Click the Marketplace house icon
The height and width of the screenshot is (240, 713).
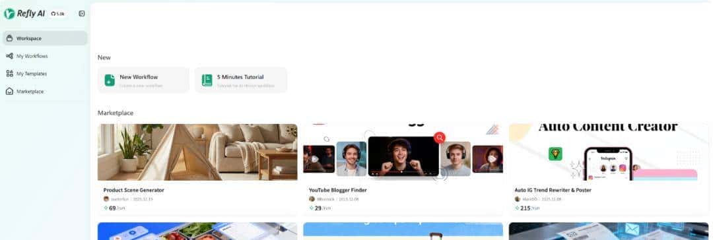click(x=9, y=92)
